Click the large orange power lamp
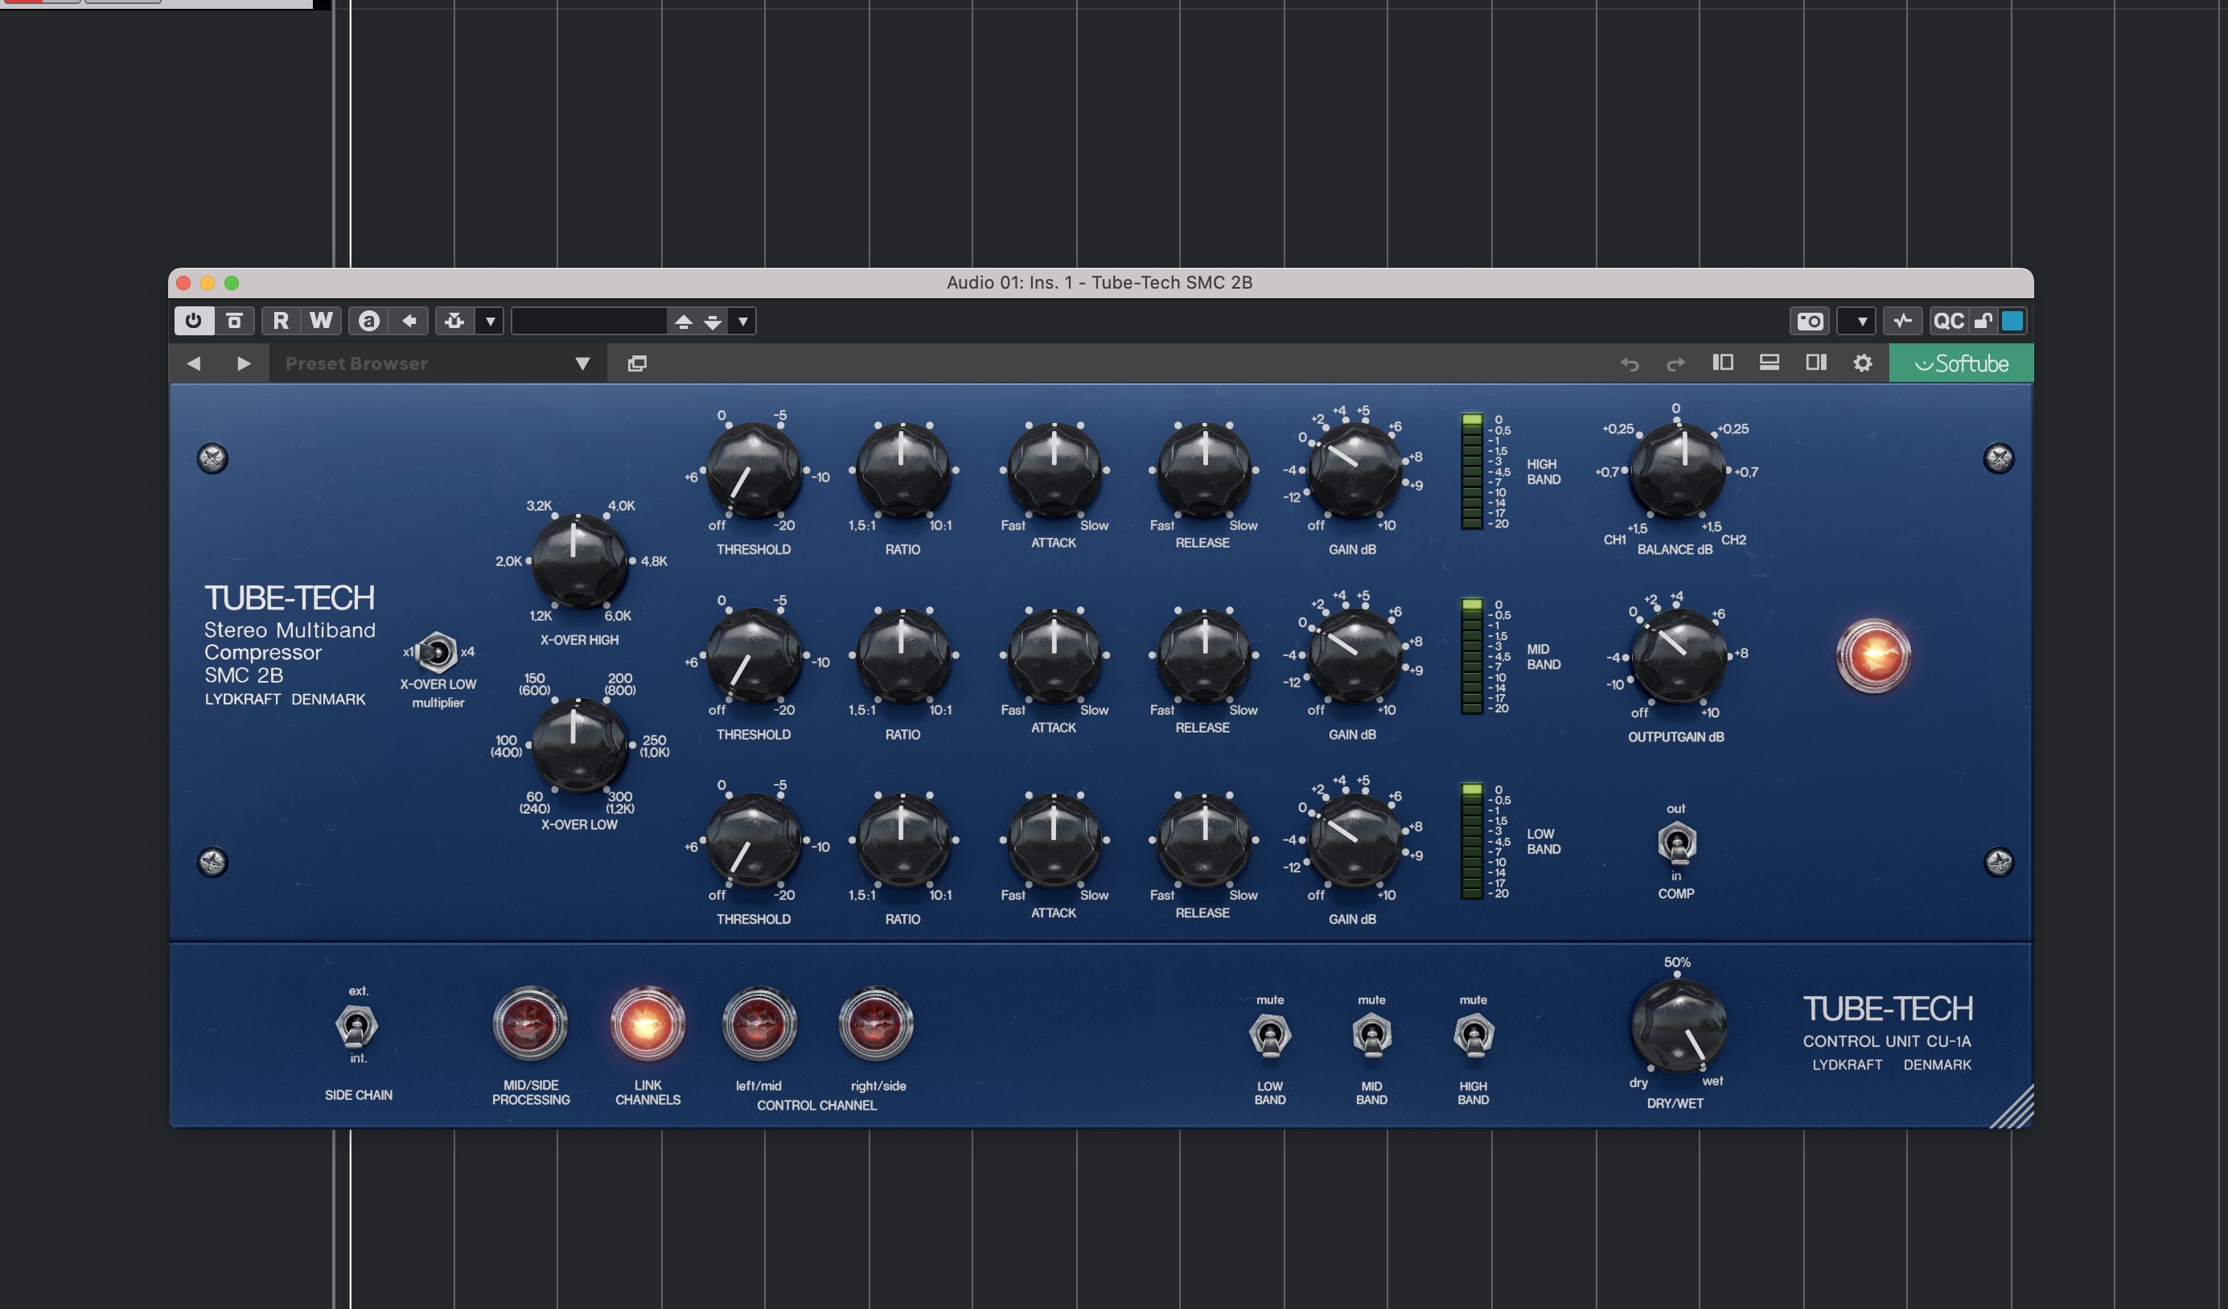Screen dimensions: 2228x1309 [1872, 656]
